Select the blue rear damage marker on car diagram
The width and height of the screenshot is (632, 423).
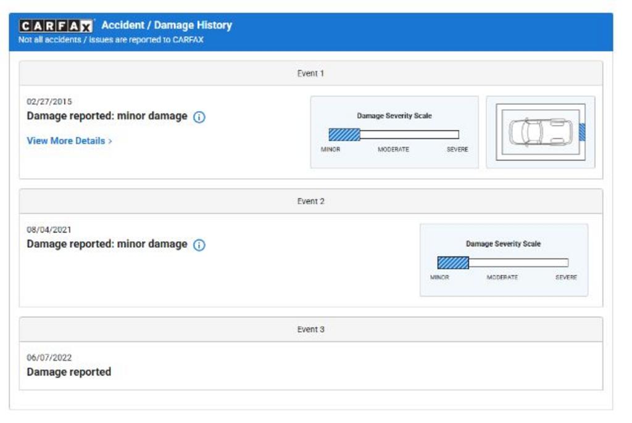[581, 132]
